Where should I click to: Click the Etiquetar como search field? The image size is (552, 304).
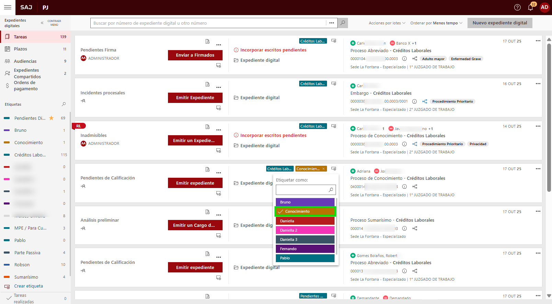[302, 190]
